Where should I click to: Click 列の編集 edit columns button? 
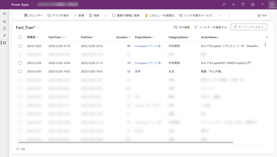click(x=182, y=27)
